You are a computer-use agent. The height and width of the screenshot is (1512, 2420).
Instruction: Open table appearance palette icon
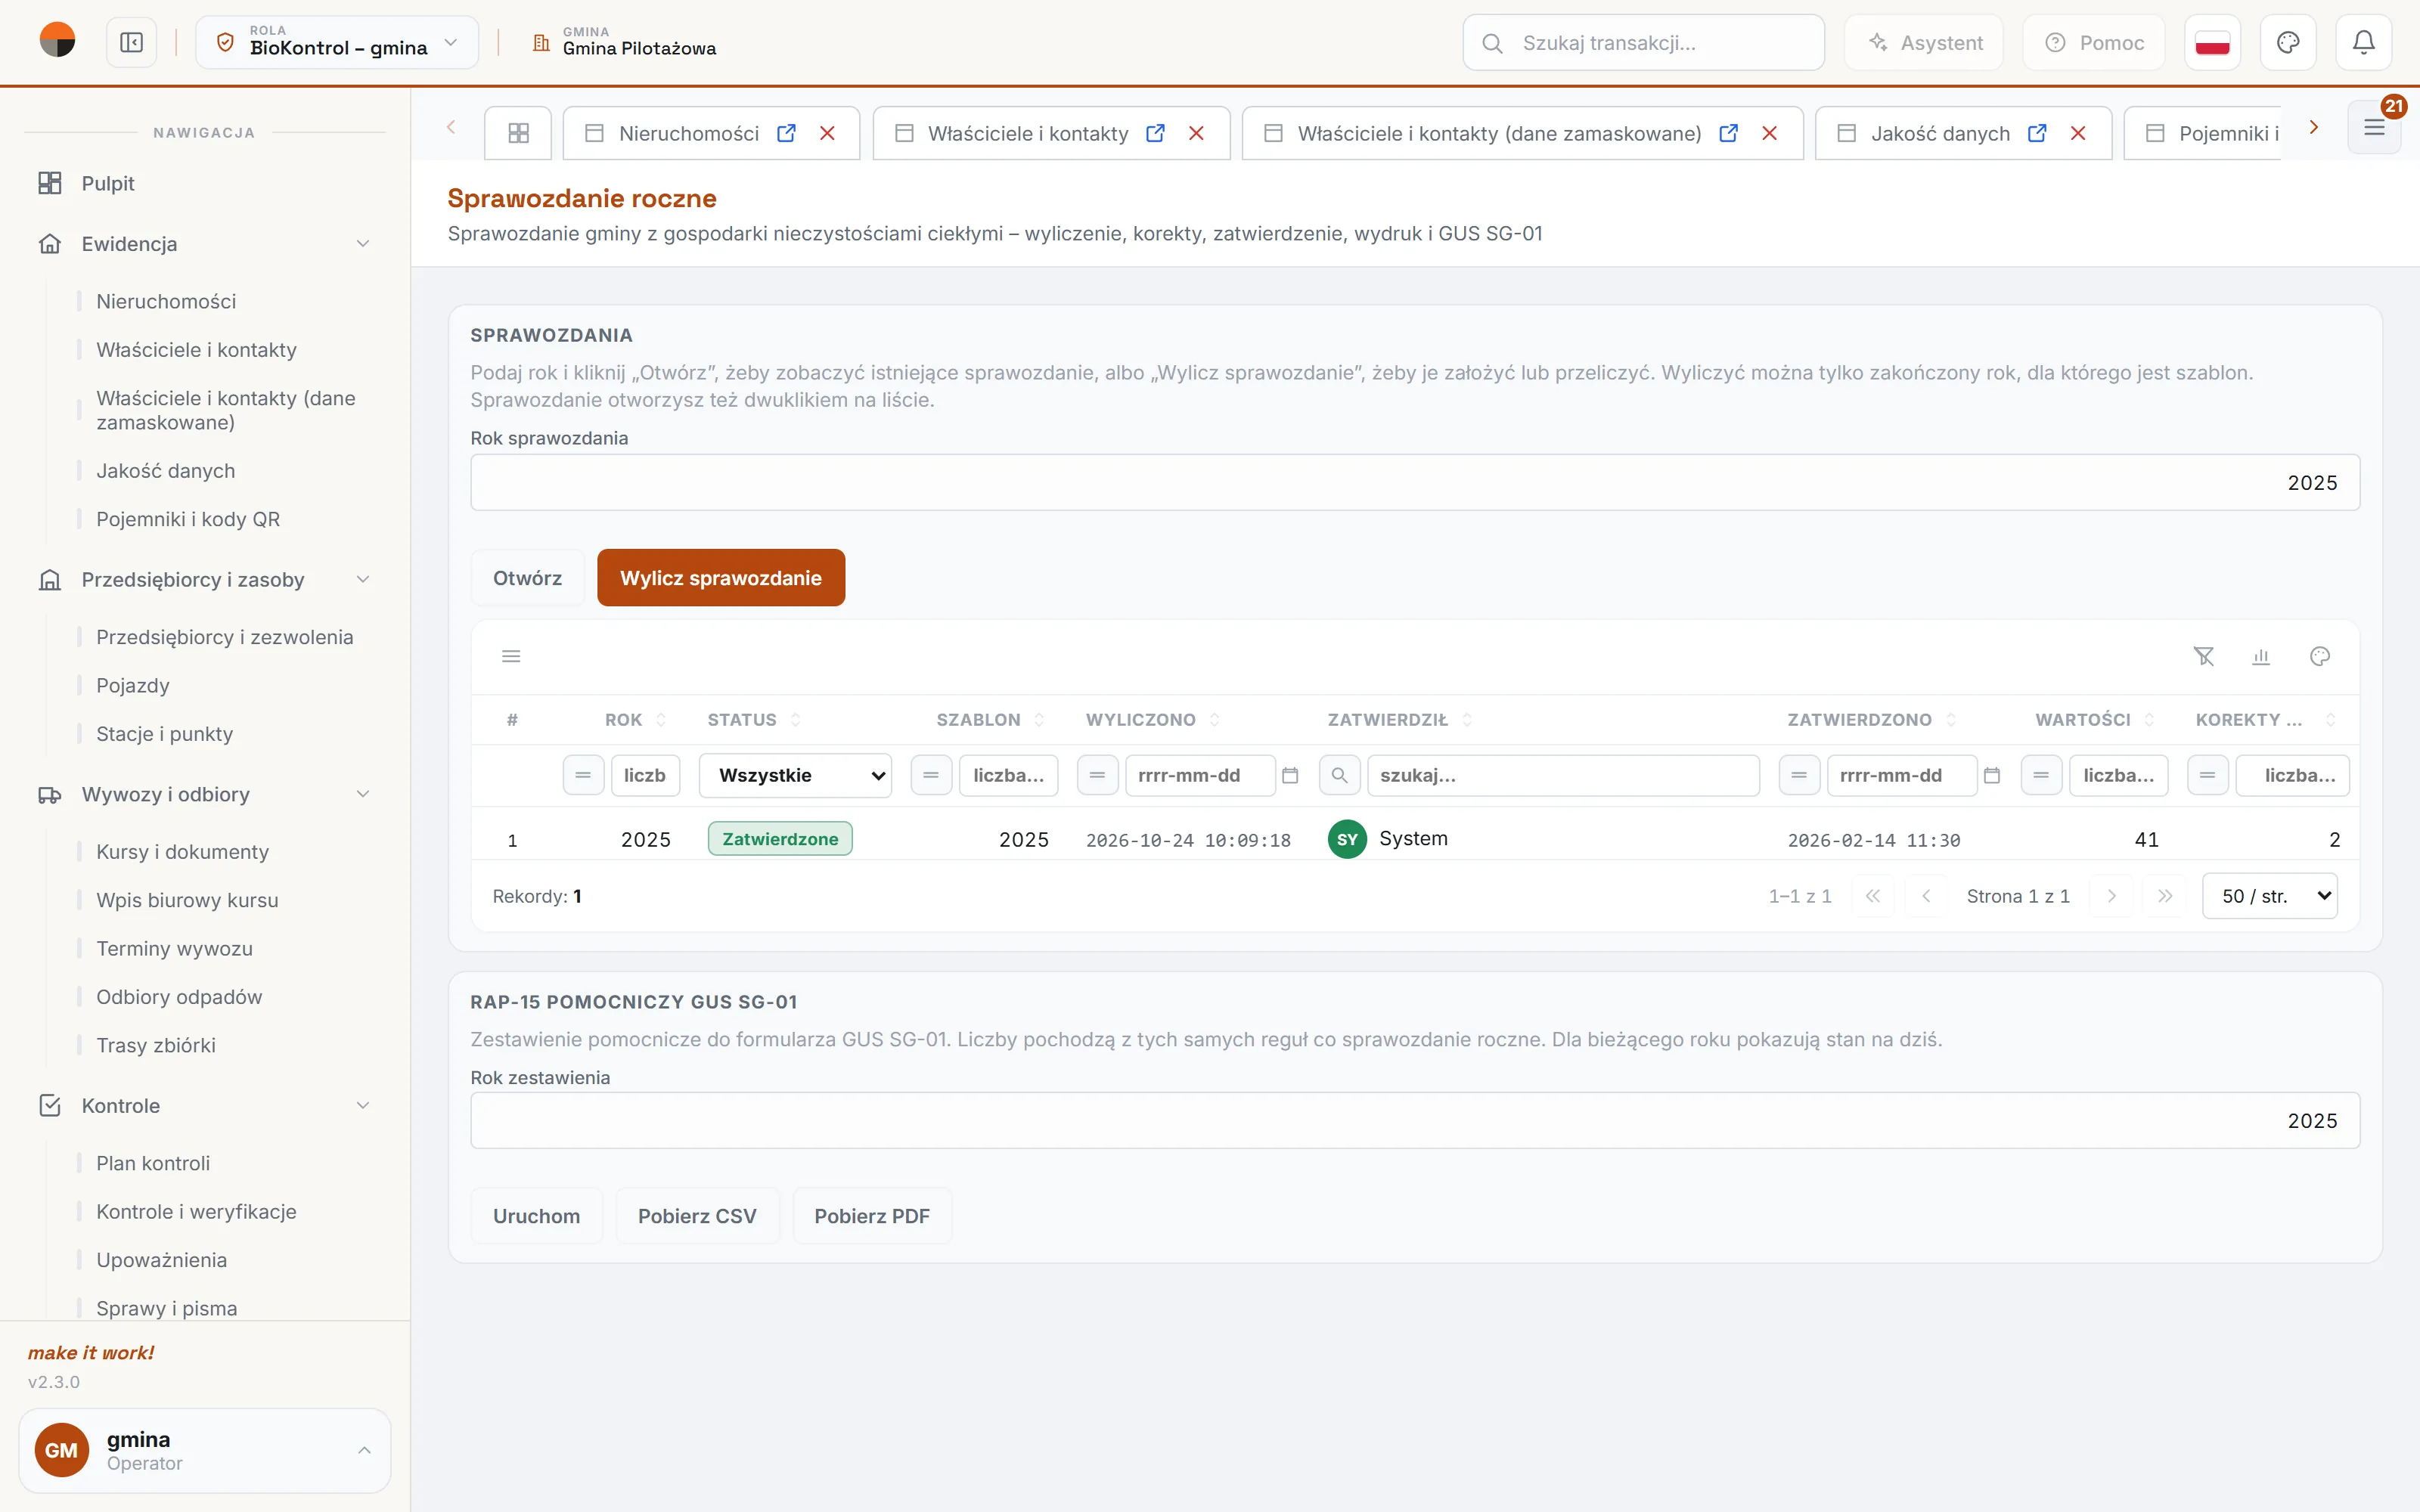(x=2320, y=656)
